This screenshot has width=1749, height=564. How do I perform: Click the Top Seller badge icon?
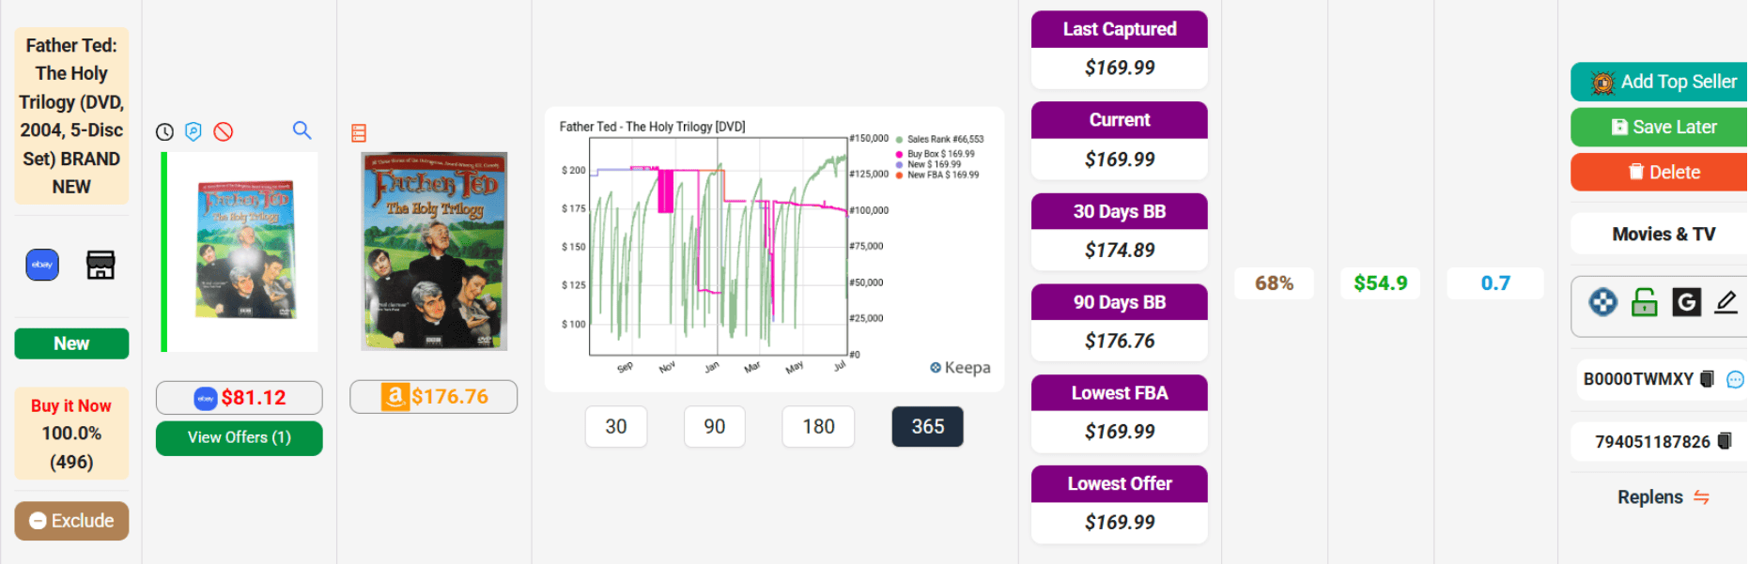pos(1603,83)
